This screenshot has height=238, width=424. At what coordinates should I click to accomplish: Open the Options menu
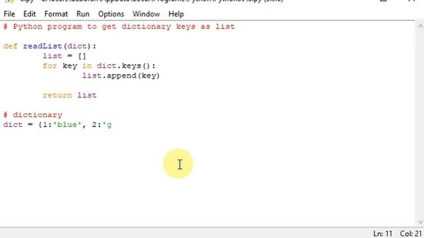click(x=111, y=14)
